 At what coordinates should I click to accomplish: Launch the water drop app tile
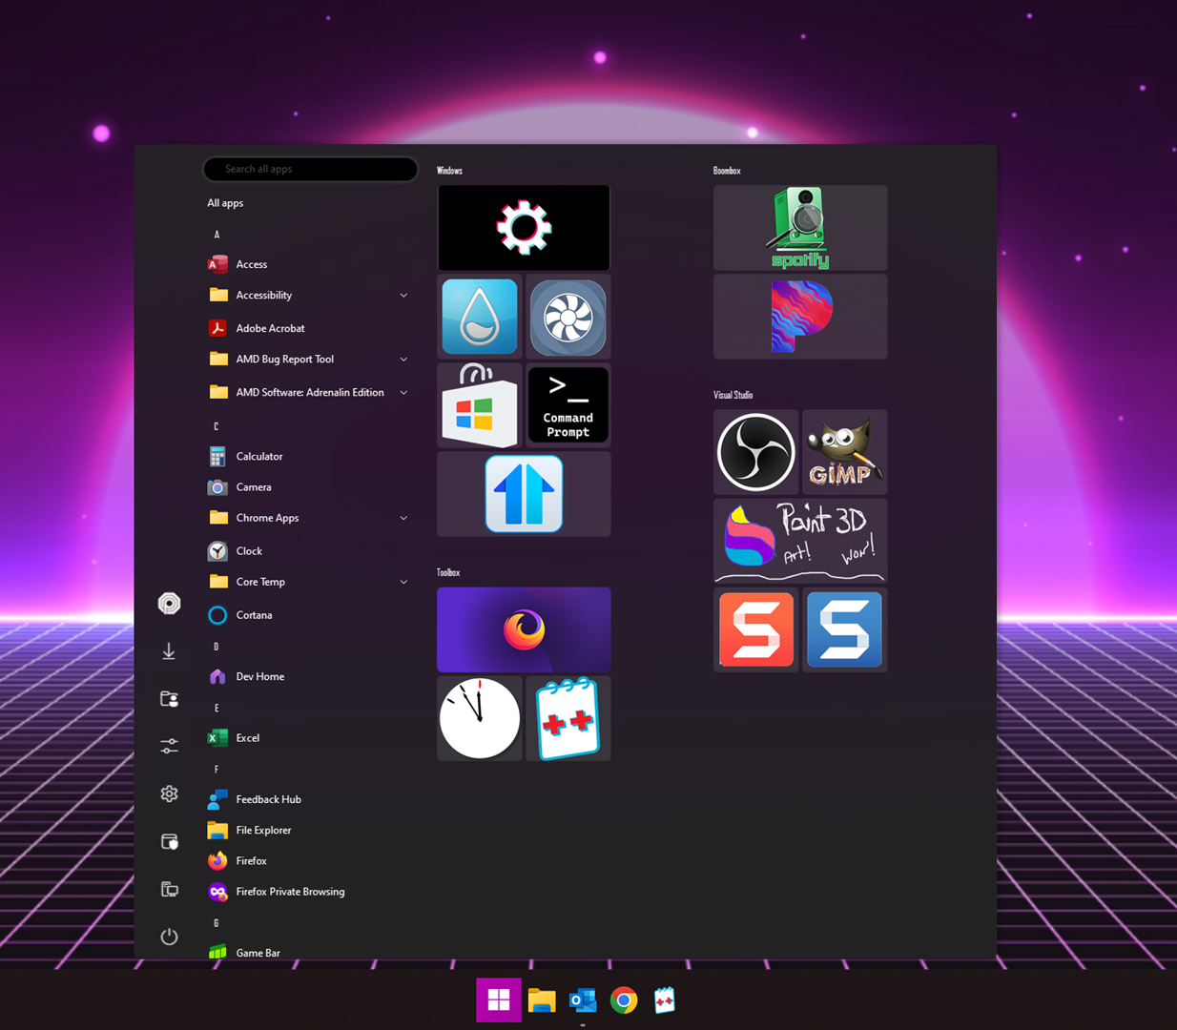click(480, 317)
